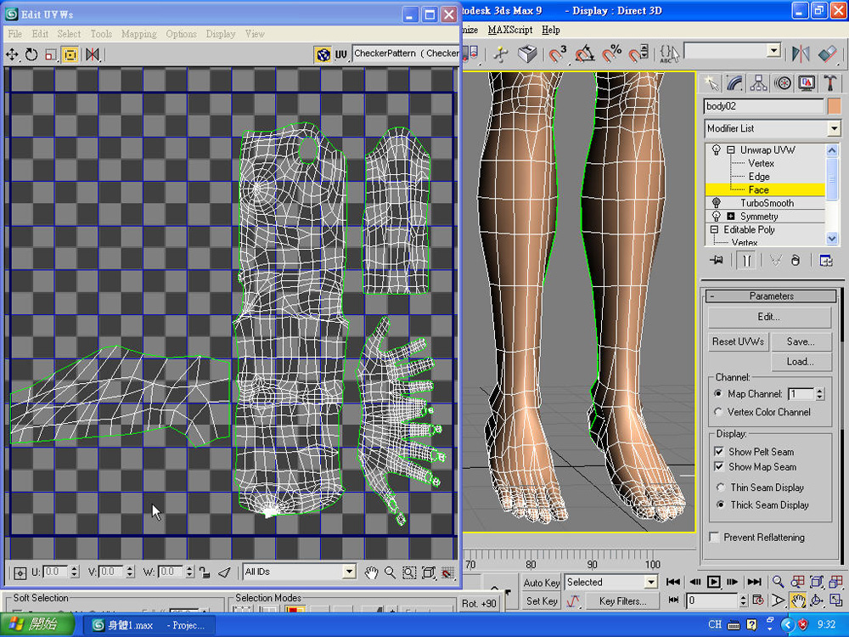
Task: Select the Mirror tool in Edit UVWs toolbar
Action: tap(93, 54)
